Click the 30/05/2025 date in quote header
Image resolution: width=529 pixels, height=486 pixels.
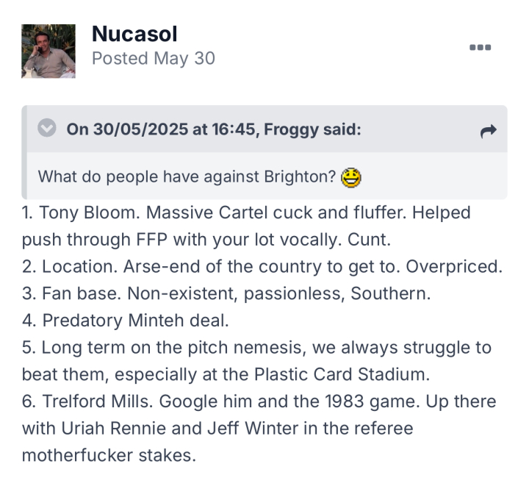coord(140,129)
